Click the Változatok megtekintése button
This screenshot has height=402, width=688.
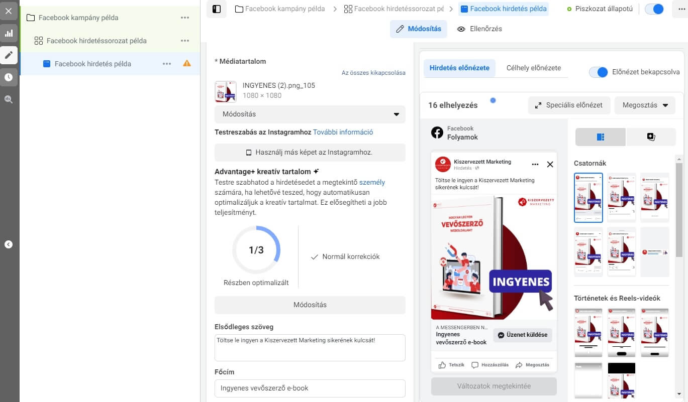tap(494, 386)
